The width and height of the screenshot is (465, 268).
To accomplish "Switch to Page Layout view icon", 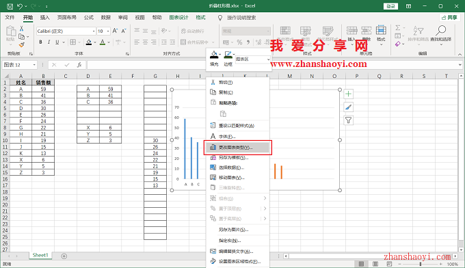I will 375,264.
